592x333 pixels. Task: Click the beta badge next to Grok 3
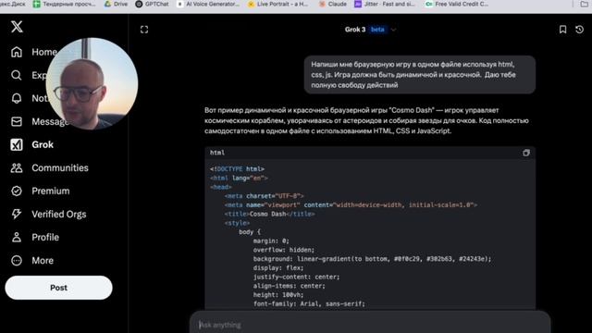(377, 30)
